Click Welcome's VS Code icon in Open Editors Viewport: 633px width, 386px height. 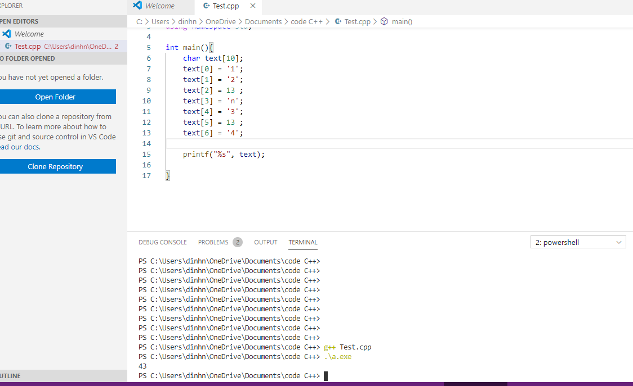[7, 34]
